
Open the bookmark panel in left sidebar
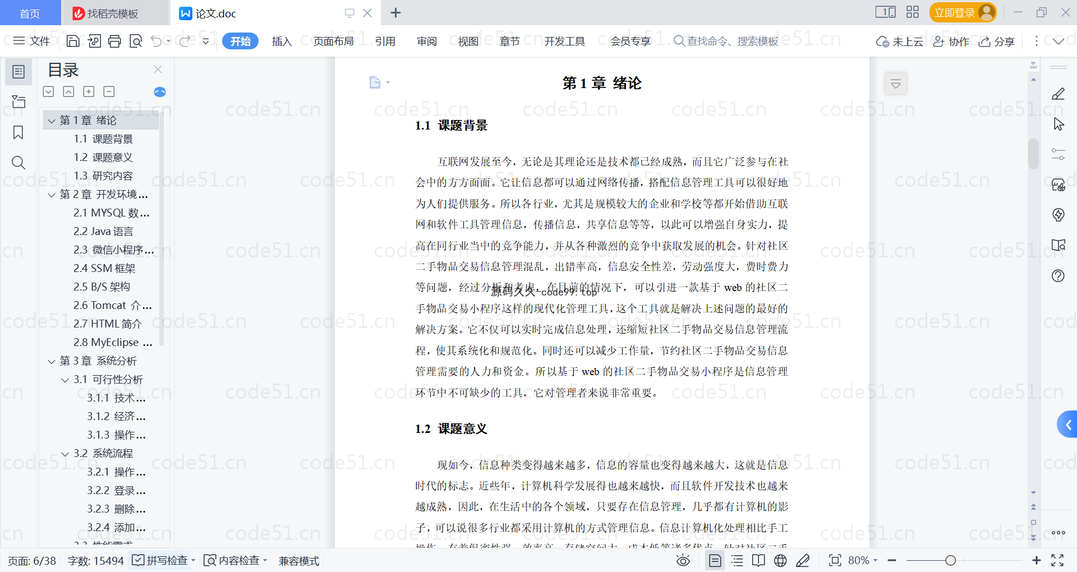click(x=19, y=132)
